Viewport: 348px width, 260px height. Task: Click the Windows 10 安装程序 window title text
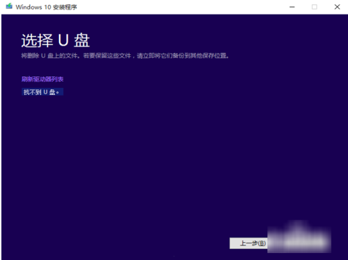point(47,7)
